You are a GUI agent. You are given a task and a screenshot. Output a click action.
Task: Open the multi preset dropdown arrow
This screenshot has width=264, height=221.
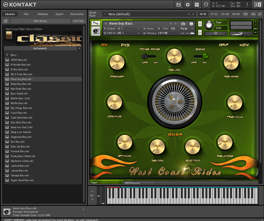[x=105, y=14]
